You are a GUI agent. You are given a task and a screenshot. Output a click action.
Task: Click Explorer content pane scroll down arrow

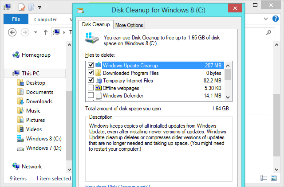pos(276,169)
